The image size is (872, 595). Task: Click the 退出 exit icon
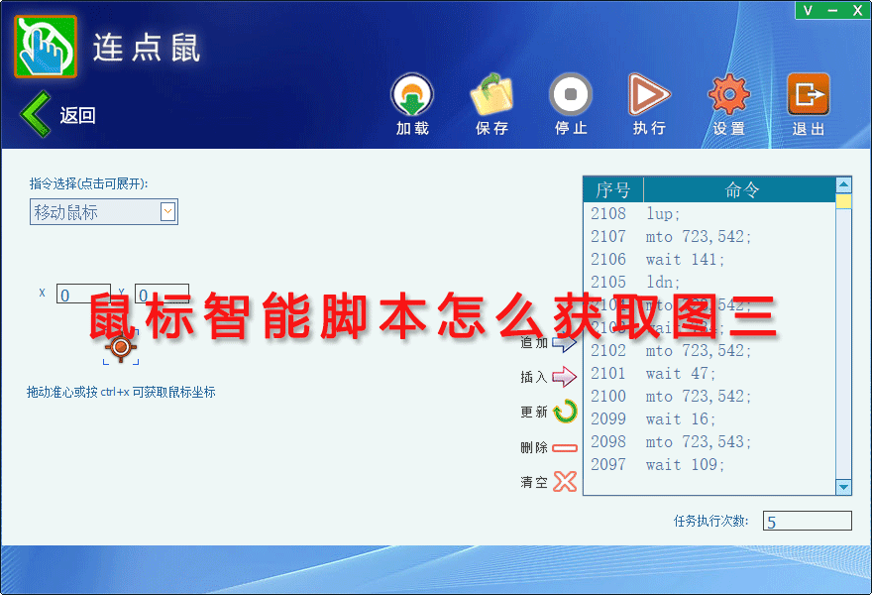(809, 94)
